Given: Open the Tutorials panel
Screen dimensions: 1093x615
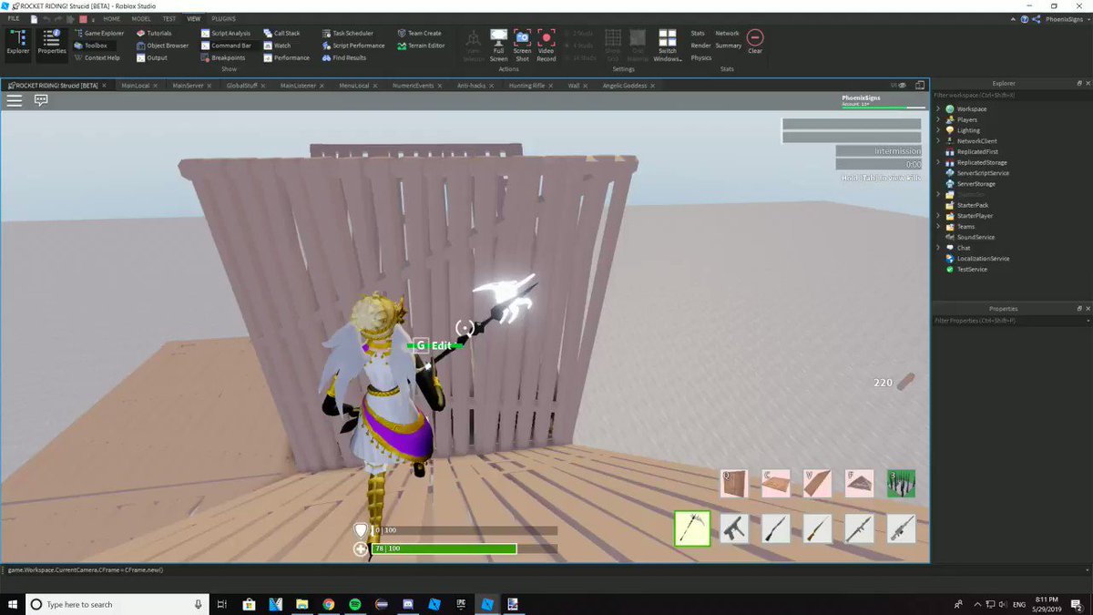Looking at the screenshot, I should pyautogui.click(x=154, y=33).
